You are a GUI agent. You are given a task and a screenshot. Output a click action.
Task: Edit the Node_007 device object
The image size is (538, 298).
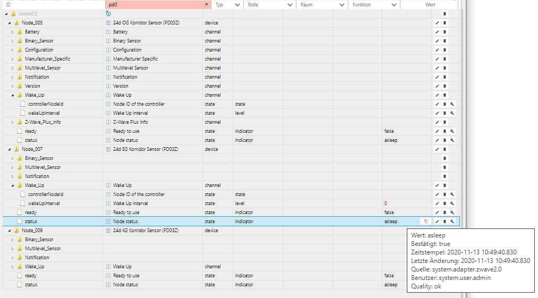[x=437, y=149]
